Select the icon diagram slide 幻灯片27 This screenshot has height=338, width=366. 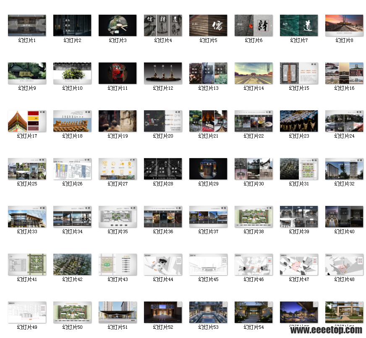tap(118, 169)
